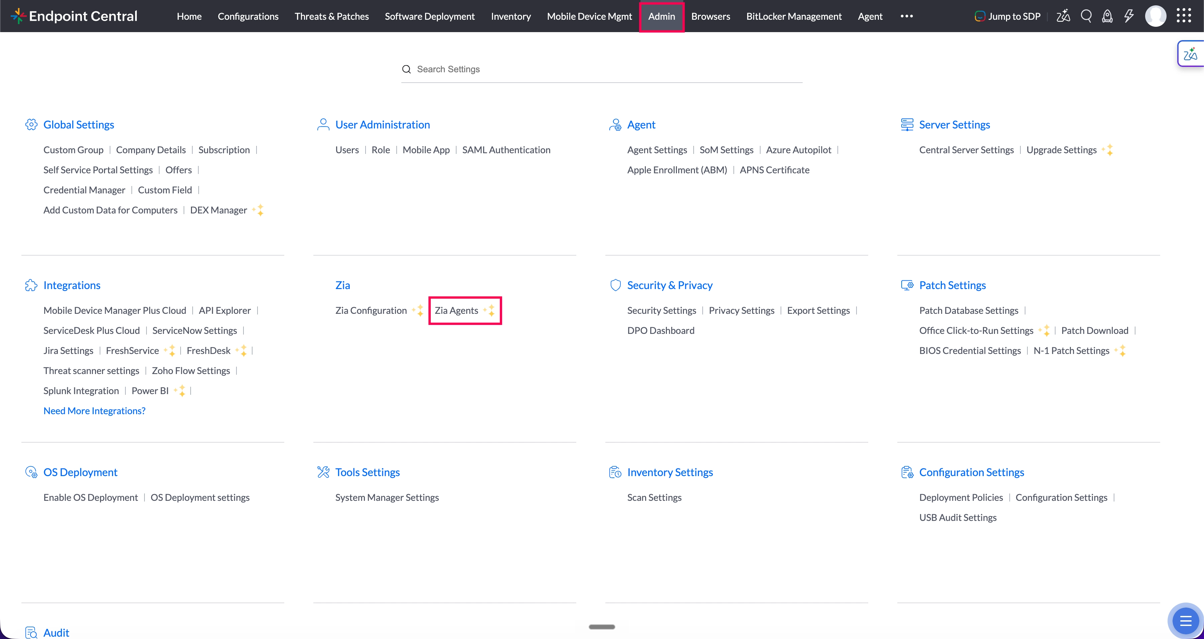Click the header search magnifier icon

[x=1086, y=16]
